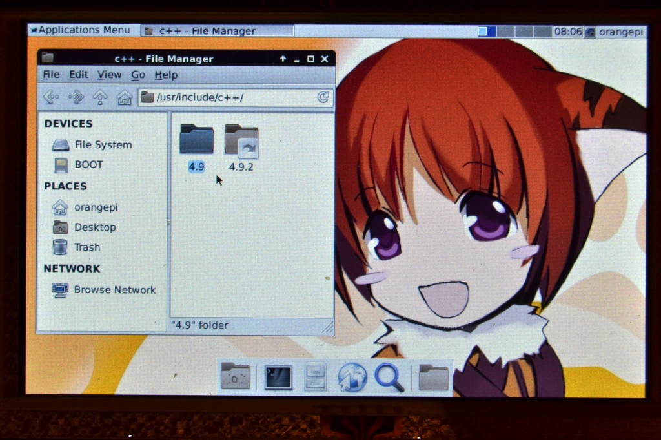Open File System in Devices sidebar
This screenshot has width=661, height=440.
92,145
